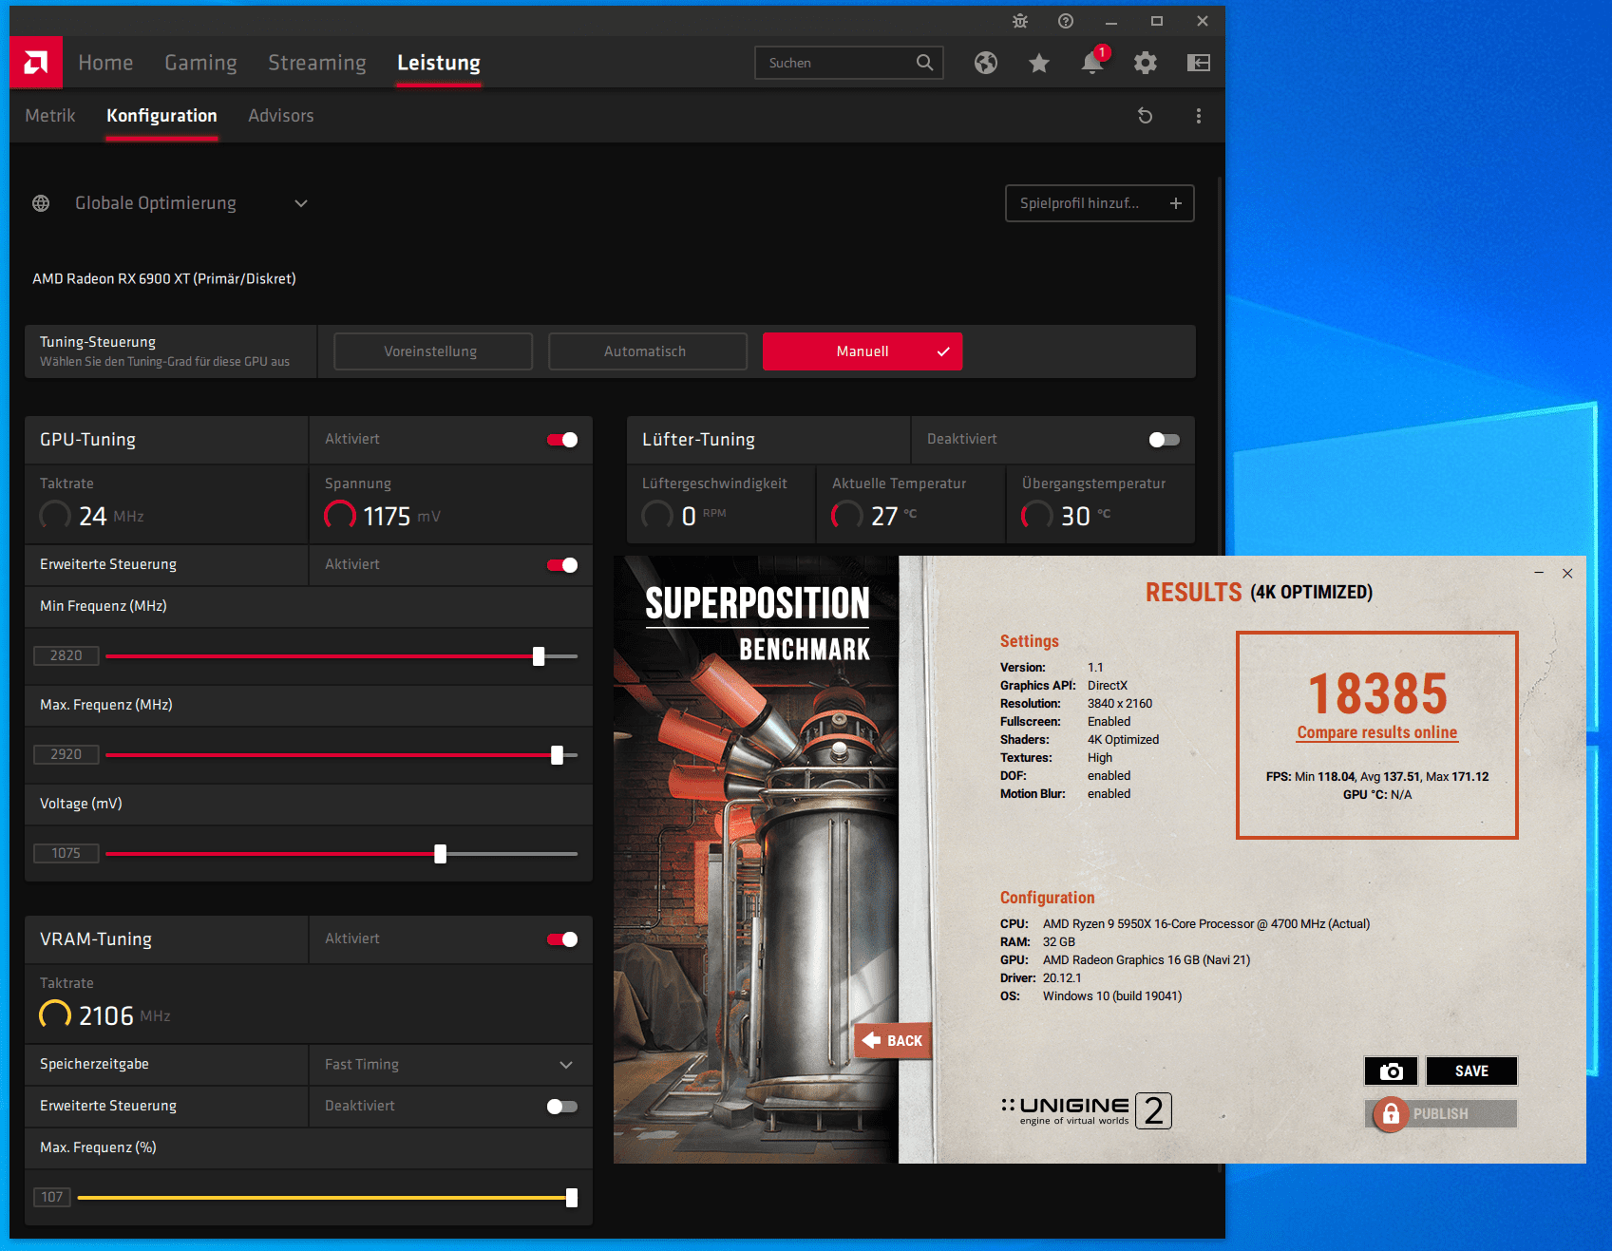Screen dimensions: 1612x1251
Task: Click the Voltage value box 1075
Action: pos(66,853)
